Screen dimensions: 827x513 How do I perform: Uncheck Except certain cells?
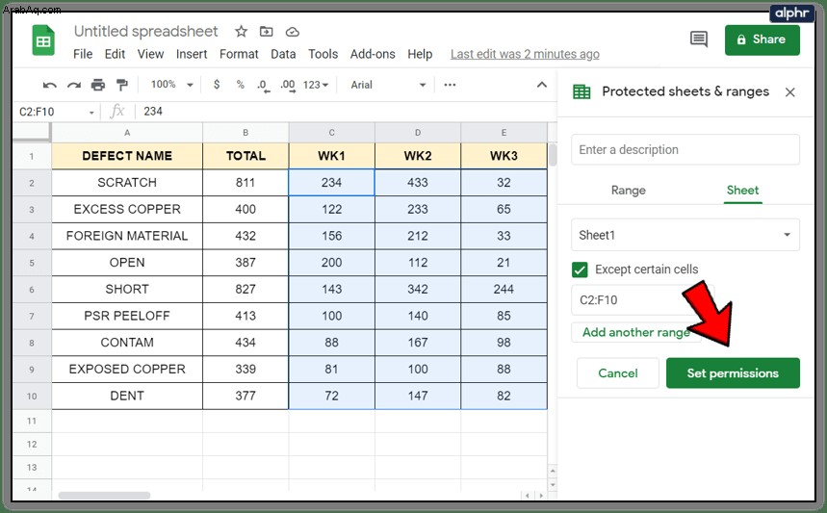[x=580, y=269]
